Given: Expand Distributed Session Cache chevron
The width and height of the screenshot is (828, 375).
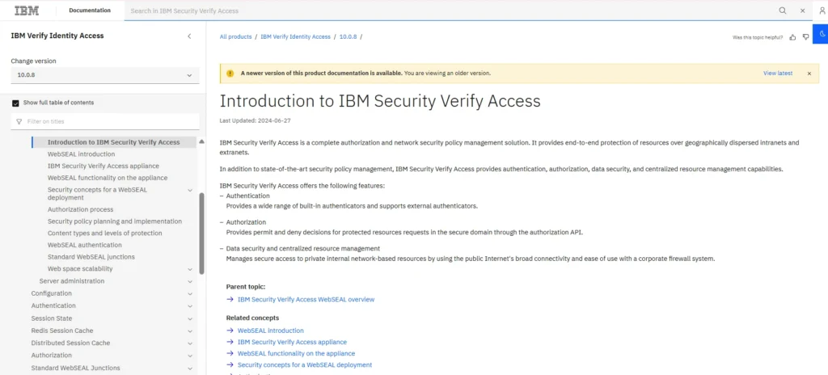Looking at the screenshot, I should (x=190, y=343).
